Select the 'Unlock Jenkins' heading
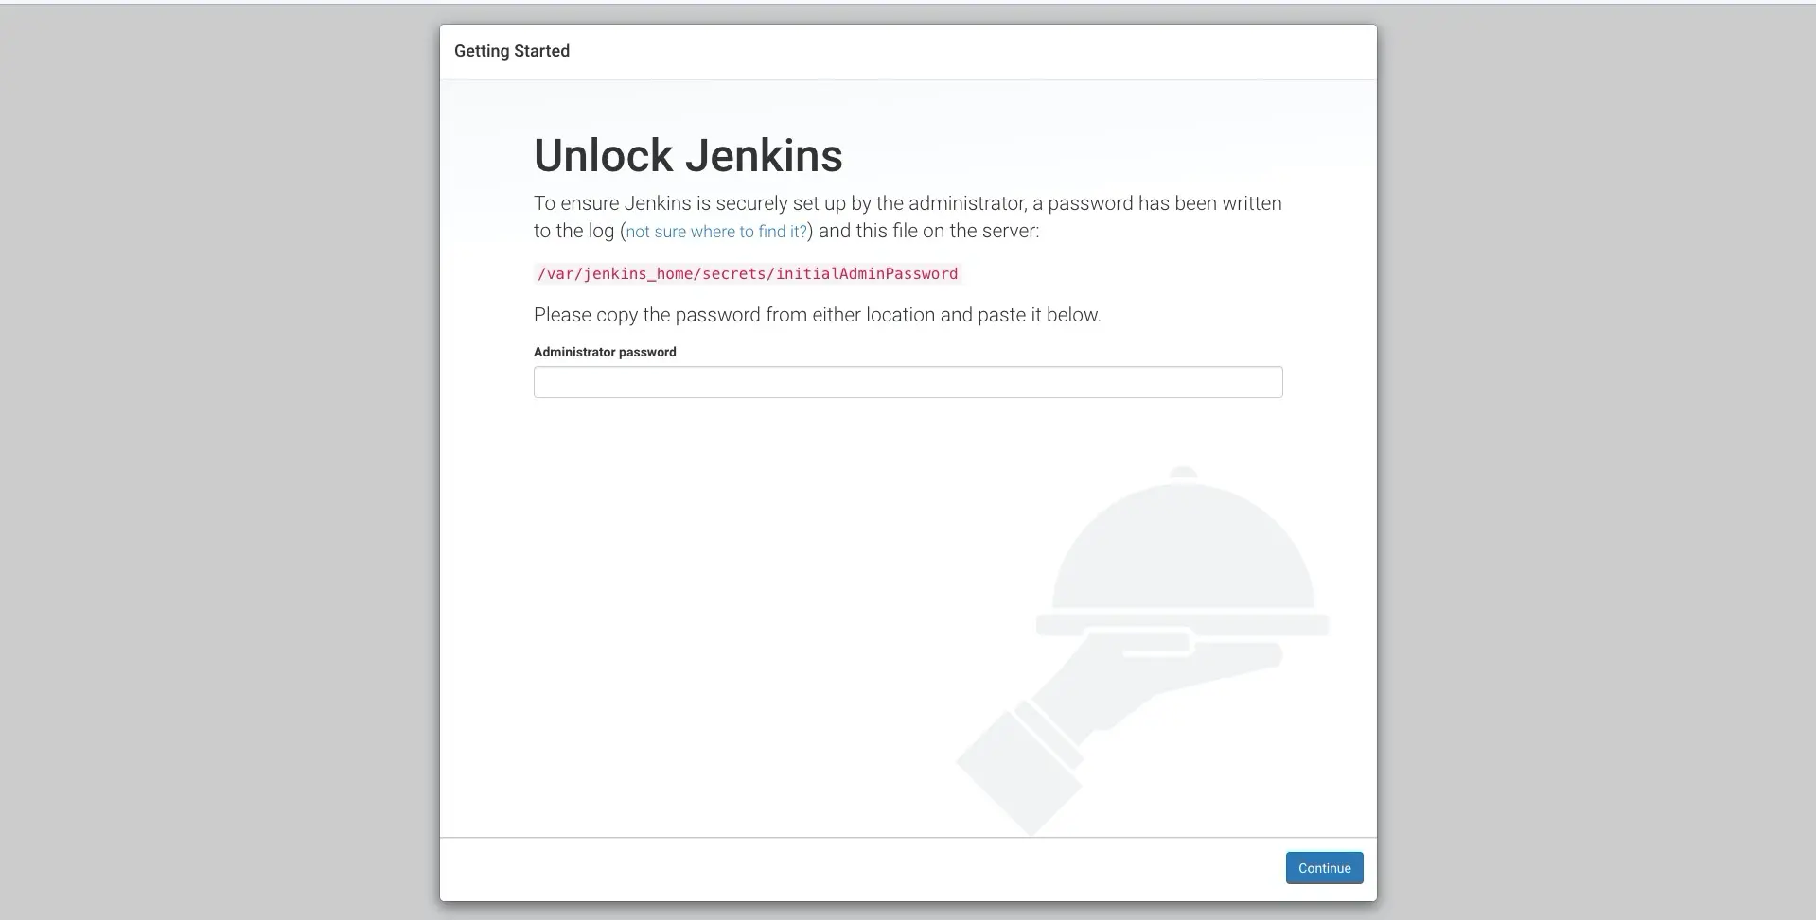The width and height of the screenshot is (1816, 920). [688, 156]
